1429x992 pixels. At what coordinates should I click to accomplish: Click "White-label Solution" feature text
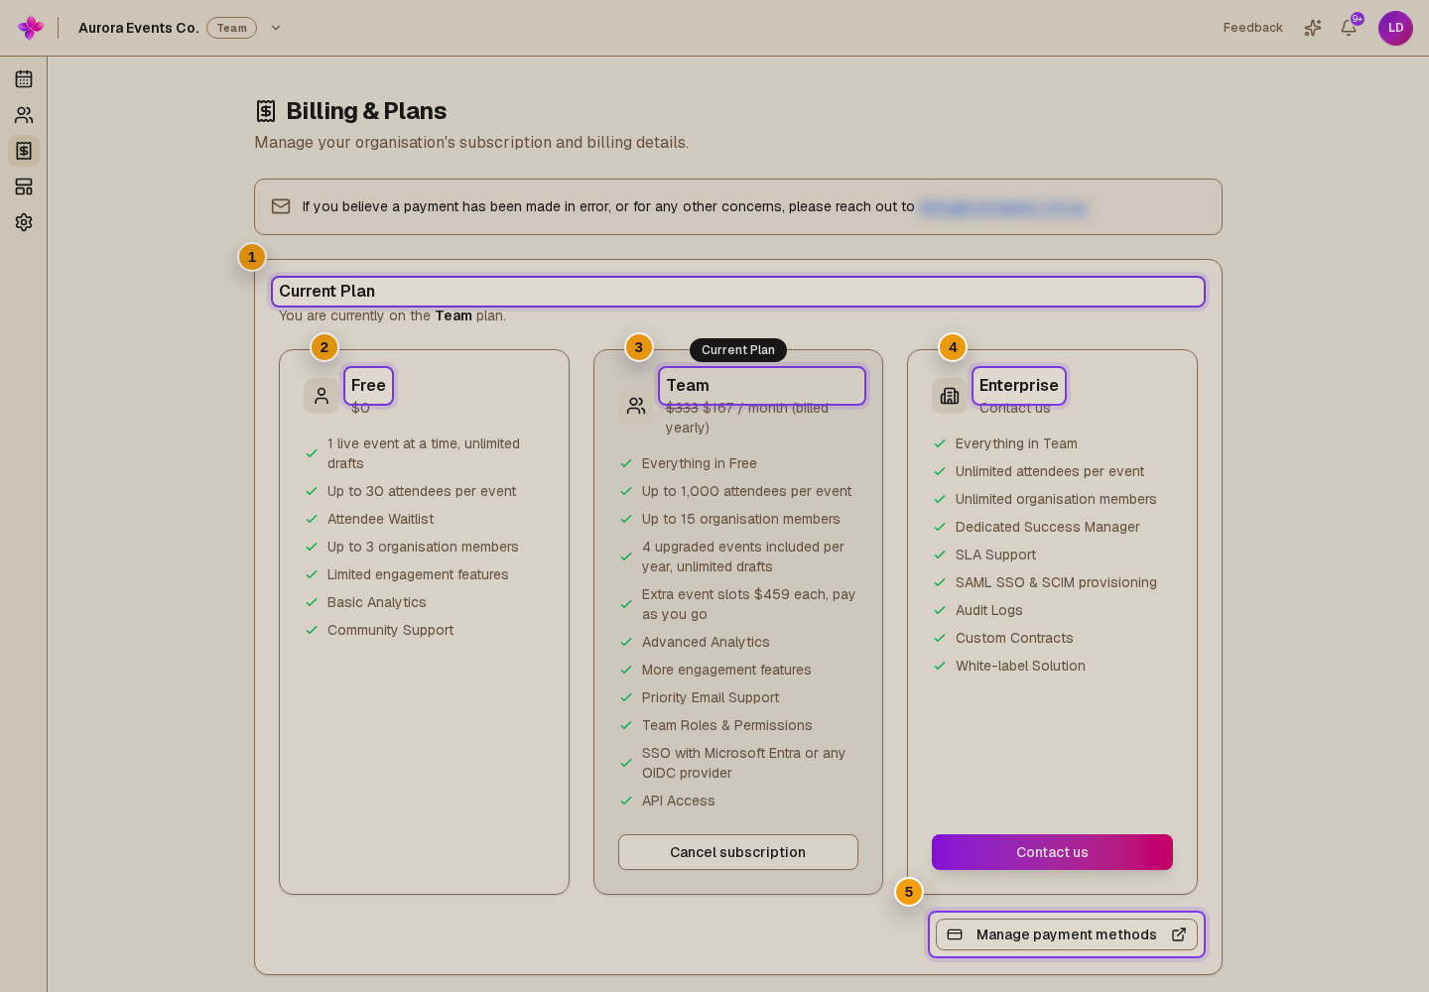coord(1020,666)
